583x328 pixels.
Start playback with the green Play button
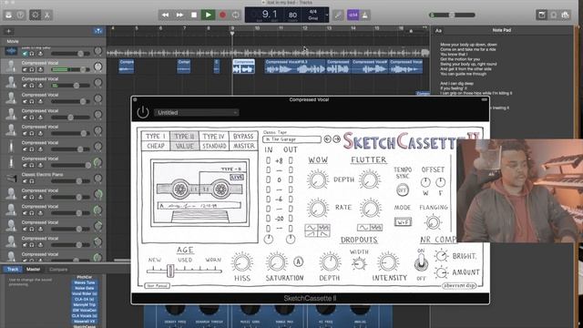click(x=209, y=15)
